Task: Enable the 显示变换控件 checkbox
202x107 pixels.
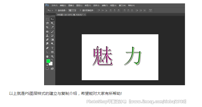Action: [x=80, y=10]
